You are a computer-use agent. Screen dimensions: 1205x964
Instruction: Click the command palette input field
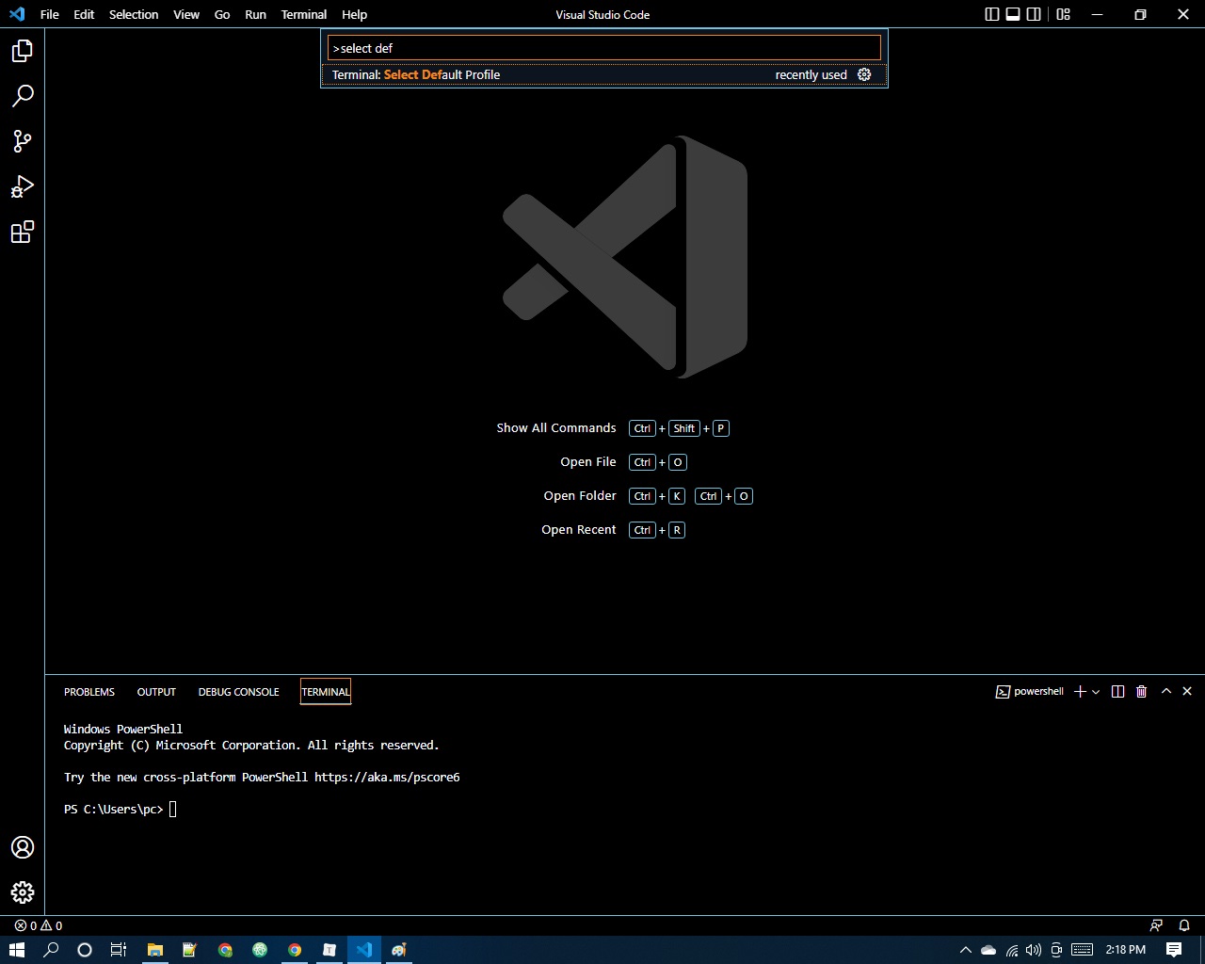pos(603,48)
